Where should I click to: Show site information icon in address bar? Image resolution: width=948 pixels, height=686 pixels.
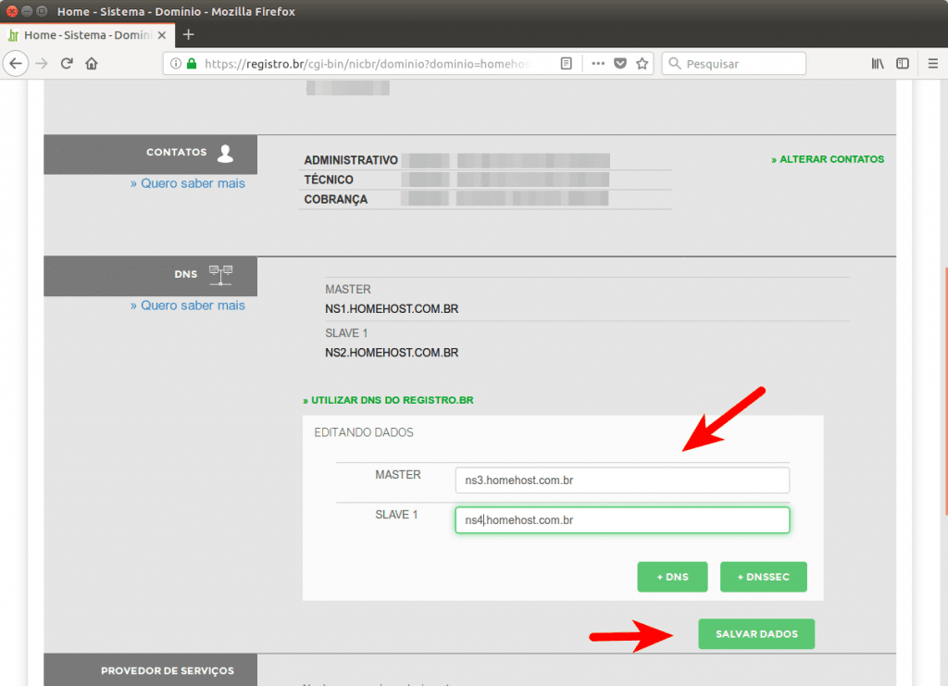click(x=175, y=64)
